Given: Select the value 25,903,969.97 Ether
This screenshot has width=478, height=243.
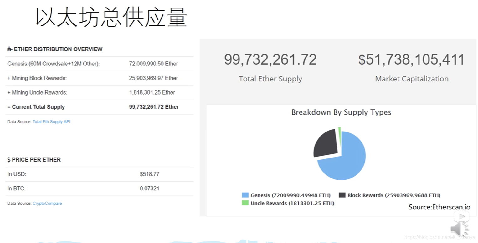Looking at the screenshot, I should click(x=153, y=78).
